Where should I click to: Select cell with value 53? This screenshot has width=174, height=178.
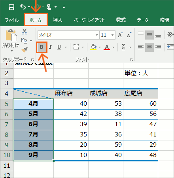(x=106, y=104)
